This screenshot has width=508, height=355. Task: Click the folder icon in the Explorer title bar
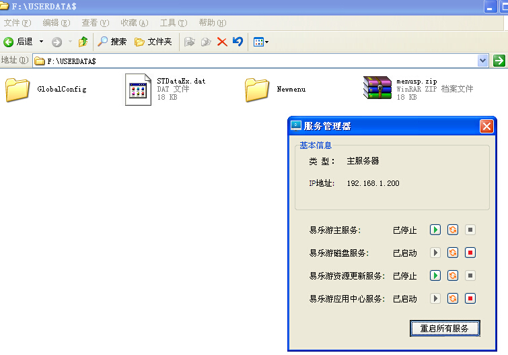4,6
